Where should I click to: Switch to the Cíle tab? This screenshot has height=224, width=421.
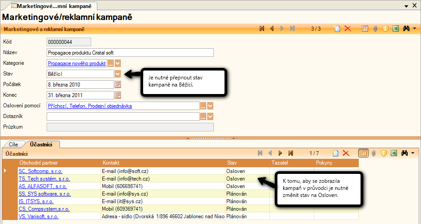(13, 144)
